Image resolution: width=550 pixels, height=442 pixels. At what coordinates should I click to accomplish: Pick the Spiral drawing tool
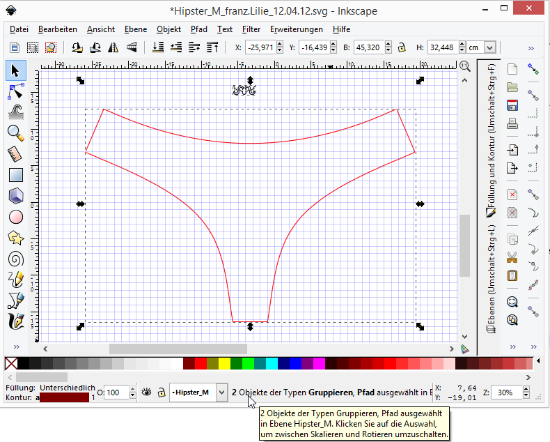[15, 259]
